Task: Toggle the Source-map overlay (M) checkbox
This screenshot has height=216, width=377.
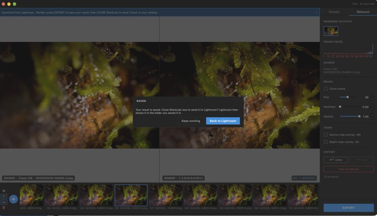Action: [326, 134]
